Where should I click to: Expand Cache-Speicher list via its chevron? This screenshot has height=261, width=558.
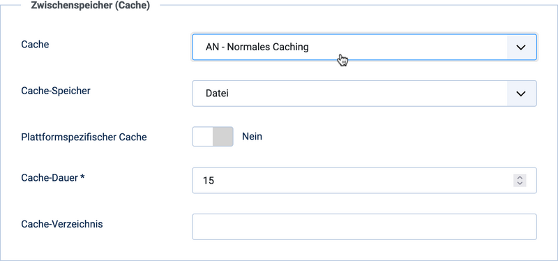point(521,94)
